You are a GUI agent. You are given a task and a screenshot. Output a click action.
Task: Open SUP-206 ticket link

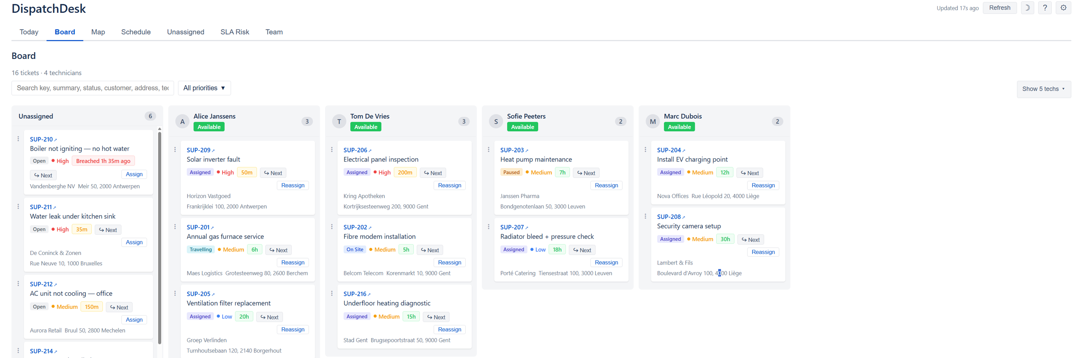pyautogui.click(x=357, y=150)
